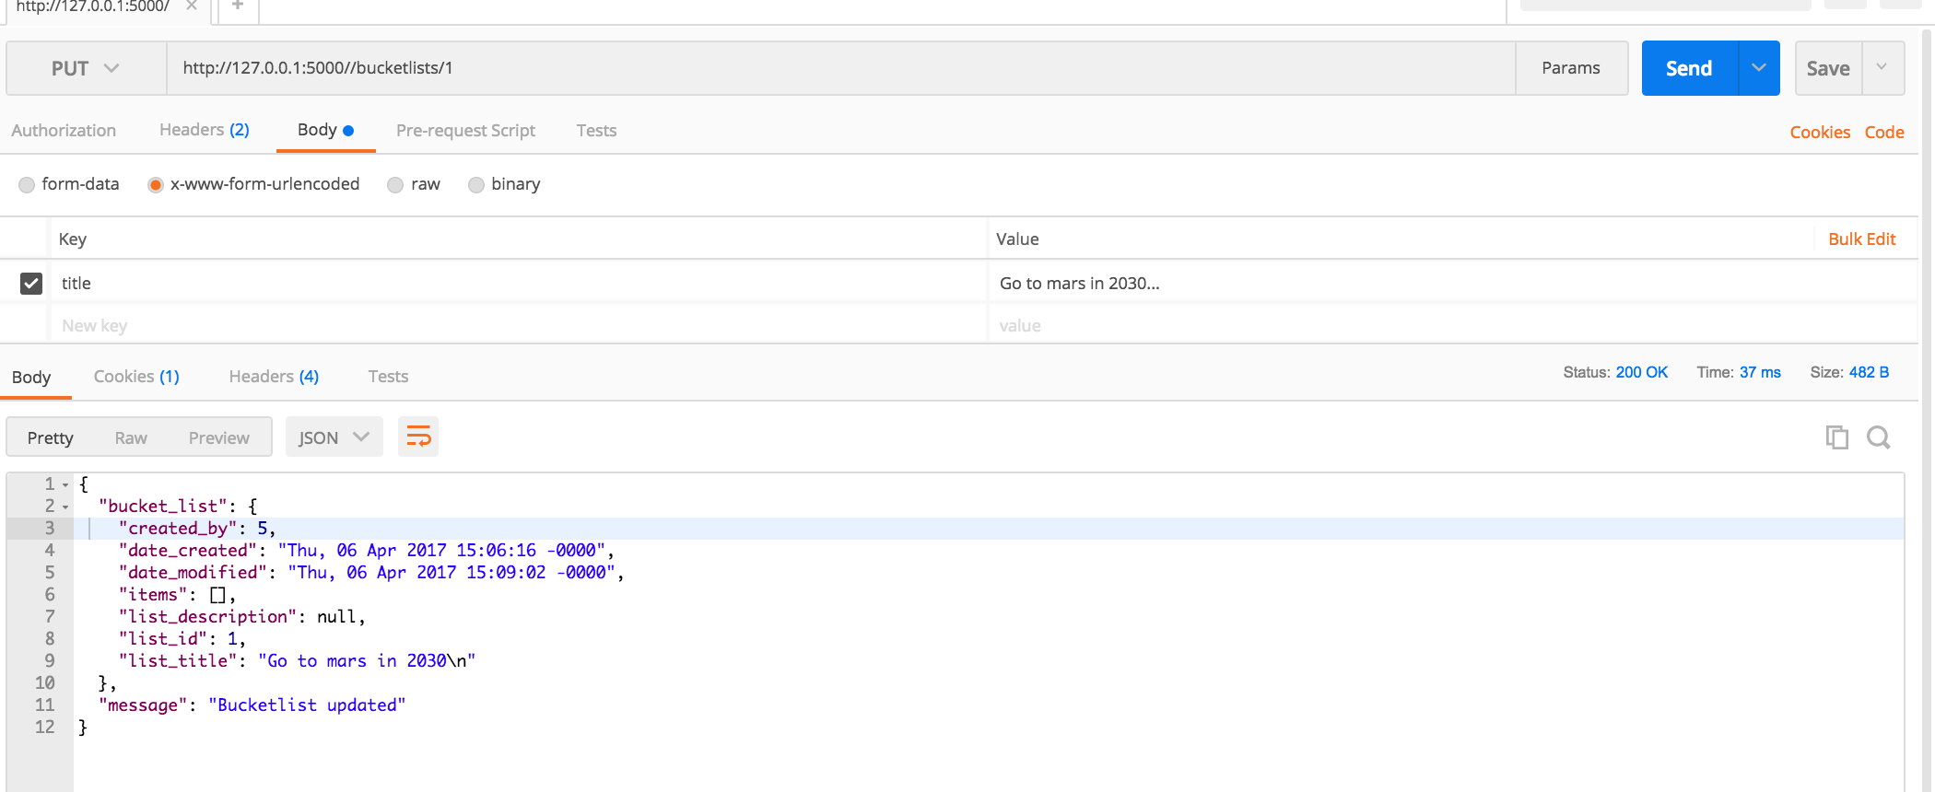Open response Headers (4) tab

point(274,376)
